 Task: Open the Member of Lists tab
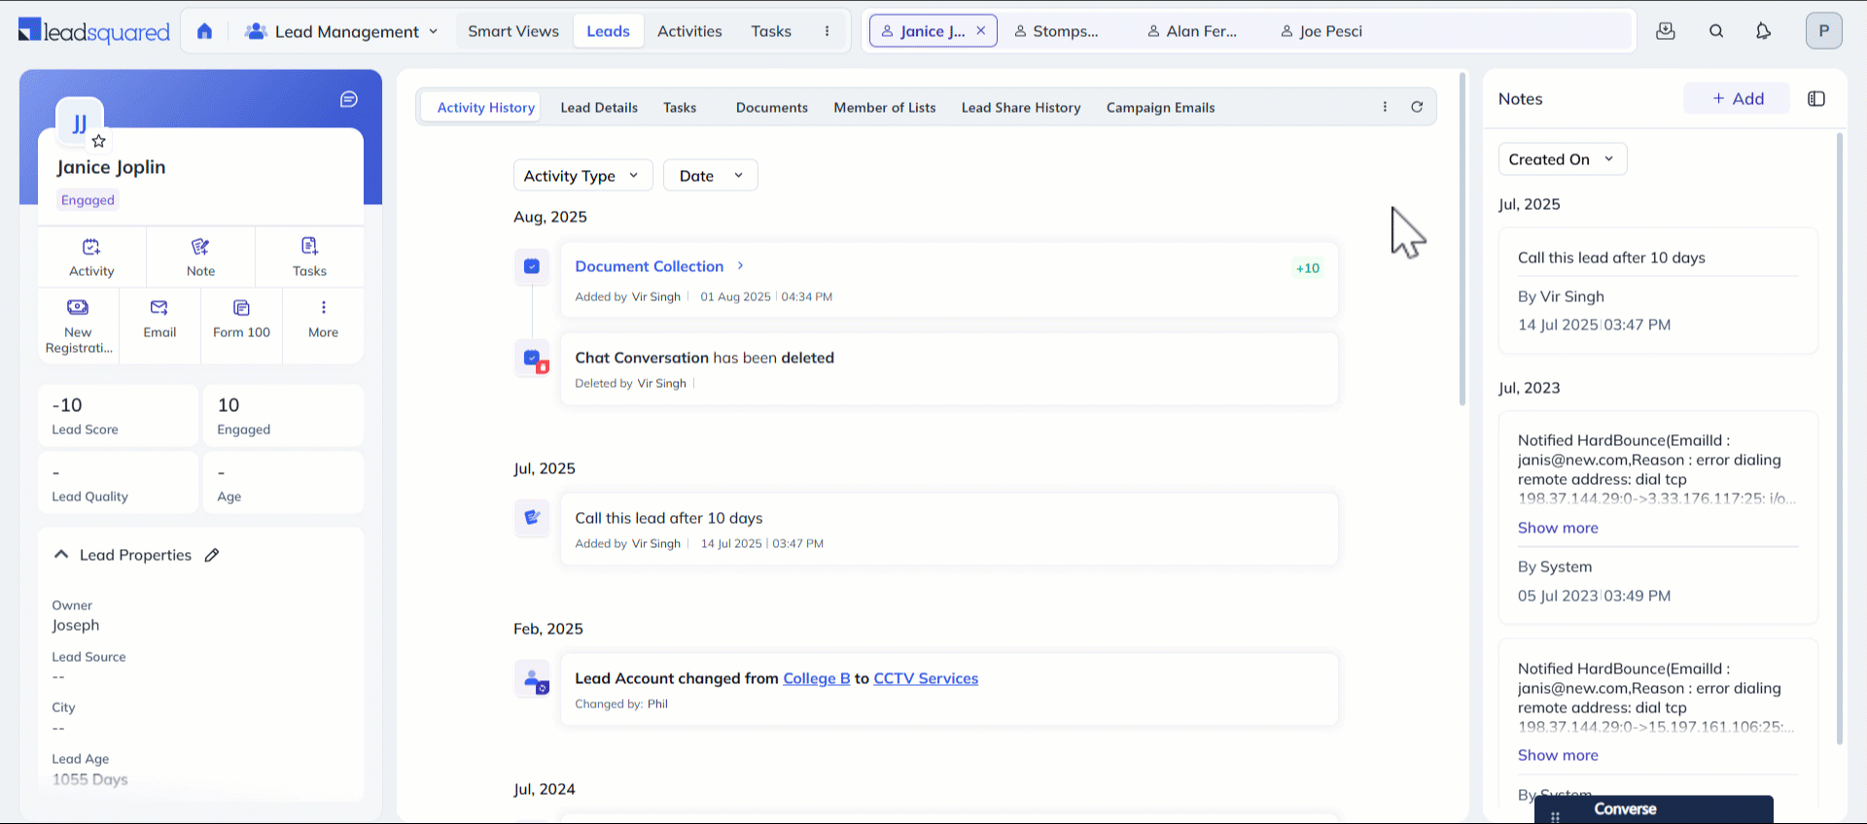(x=885, y=108)
